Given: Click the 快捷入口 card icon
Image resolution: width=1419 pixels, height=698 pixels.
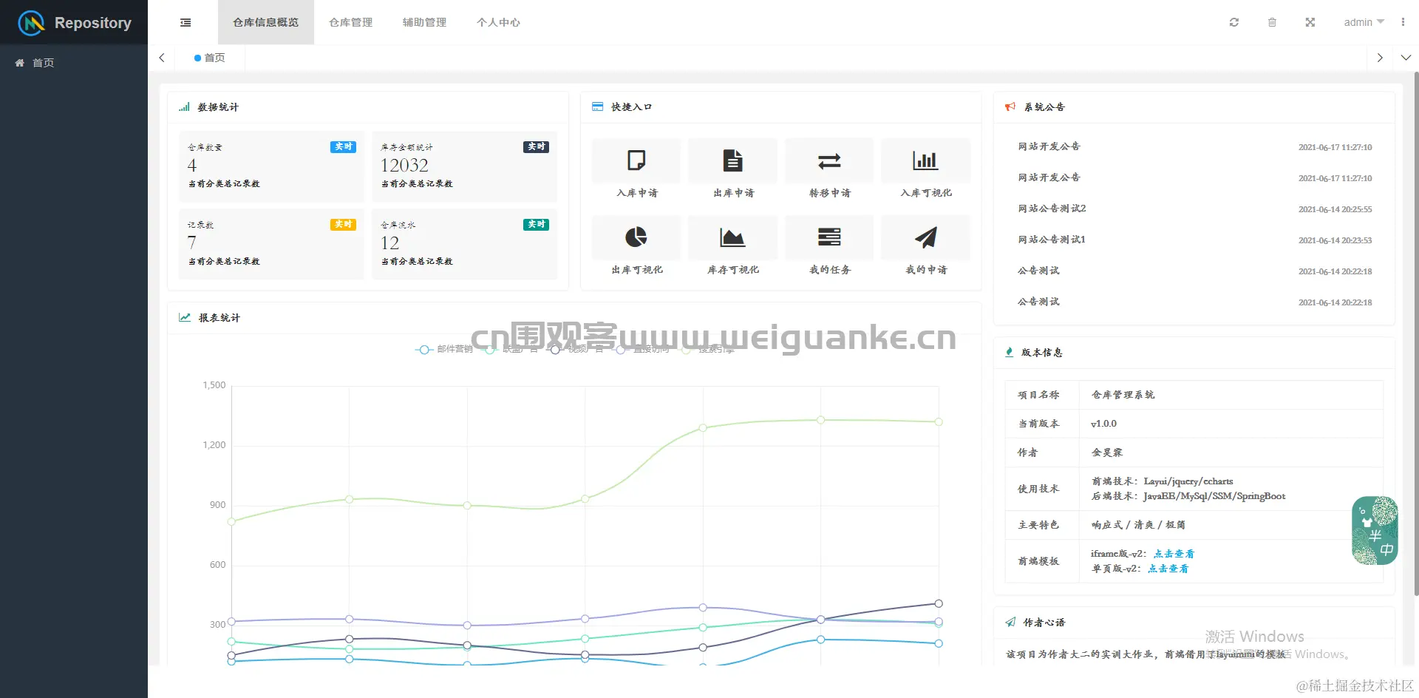Looking at the screenshot, I should (x=597, y=107).
